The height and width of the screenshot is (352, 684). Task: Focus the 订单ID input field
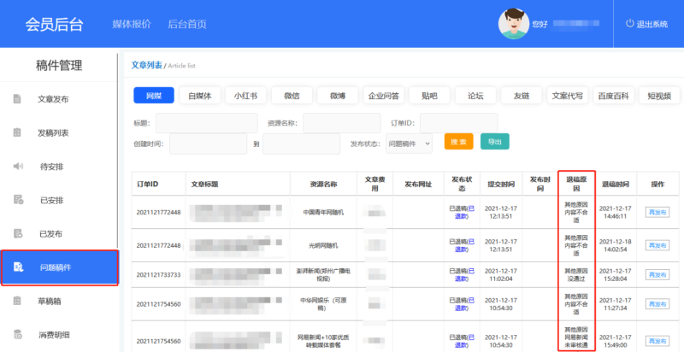459,123
